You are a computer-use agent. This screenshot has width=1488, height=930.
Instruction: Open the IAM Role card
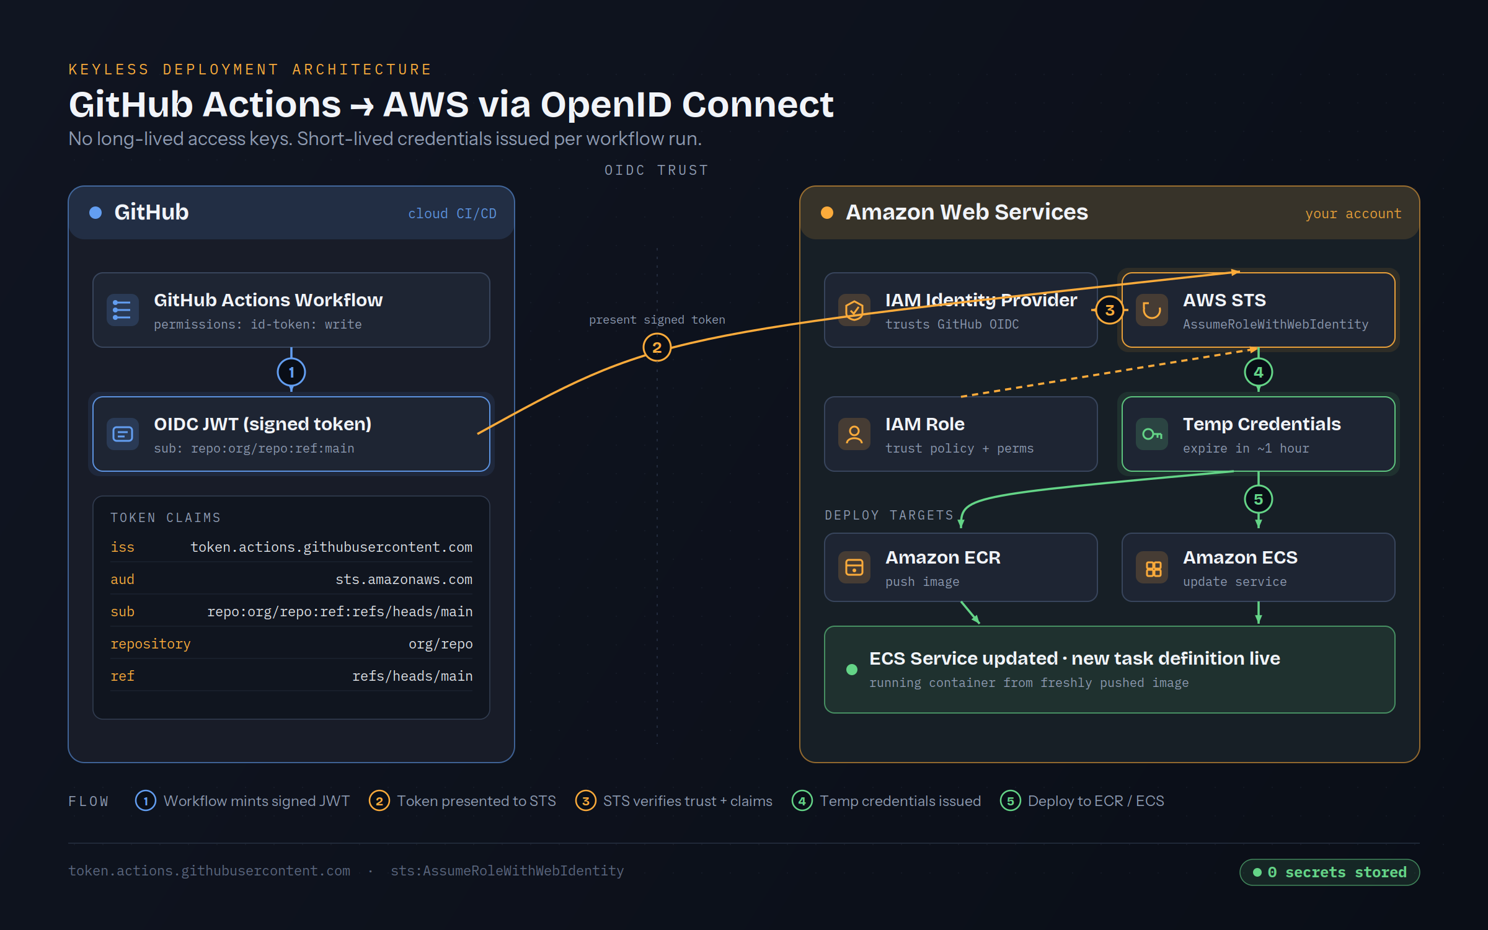[960, 434]
